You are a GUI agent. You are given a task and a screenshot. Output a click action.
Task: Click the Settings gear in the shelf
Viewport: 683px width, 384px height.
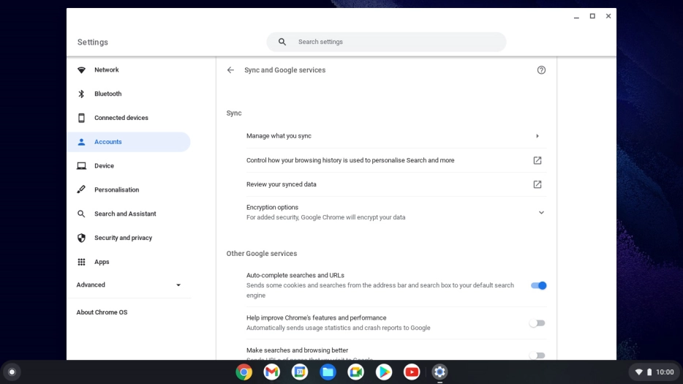[439, 372]
